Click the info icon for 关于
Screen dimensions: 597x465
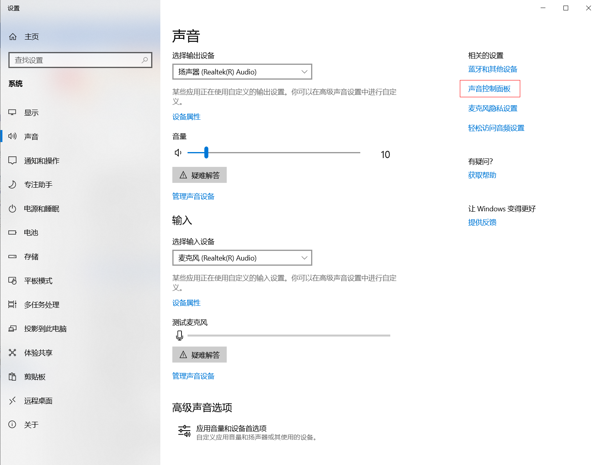(x=12, y=425)
